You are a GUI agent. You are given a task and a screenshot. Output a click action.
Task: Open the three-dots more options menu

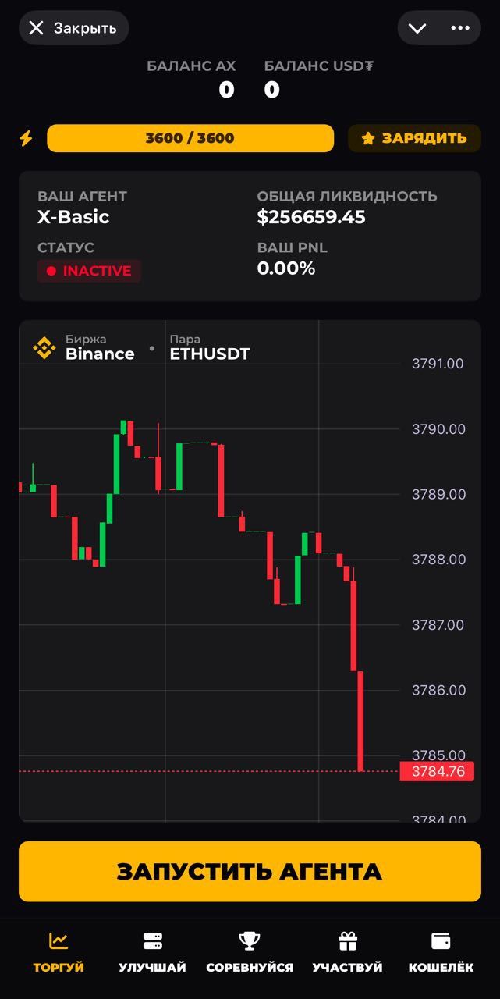[x=460, y=28]
